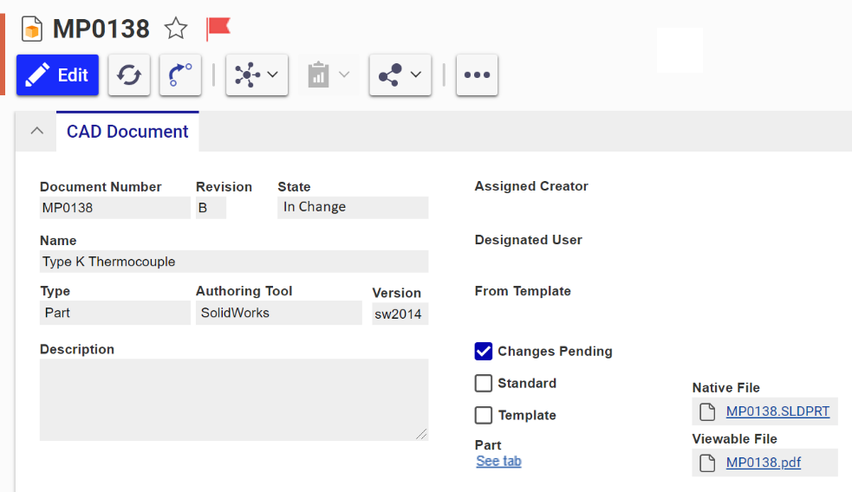The height and width of the screenshot is (492, 852).
Task: Click the Revision field showing B
Action: [211, 207]
